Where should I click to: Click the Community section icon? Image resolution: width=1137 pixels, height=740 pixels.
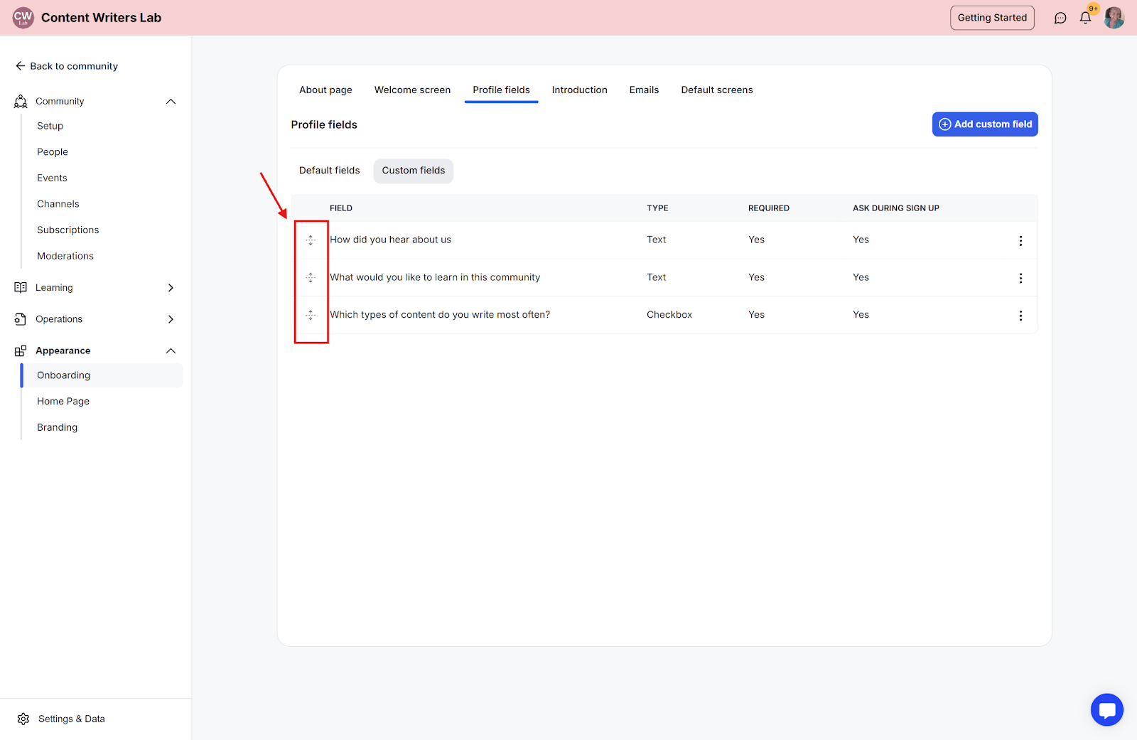tap(21, 102)
